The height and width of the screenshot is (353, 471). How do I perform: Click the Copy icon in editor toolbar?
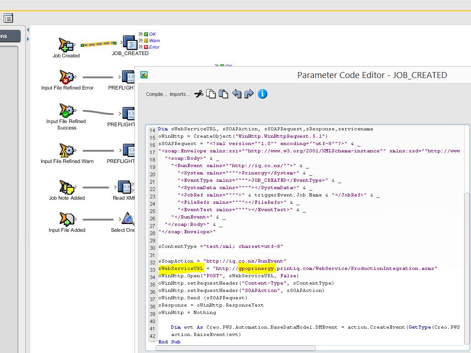click(x=211, y=94)
